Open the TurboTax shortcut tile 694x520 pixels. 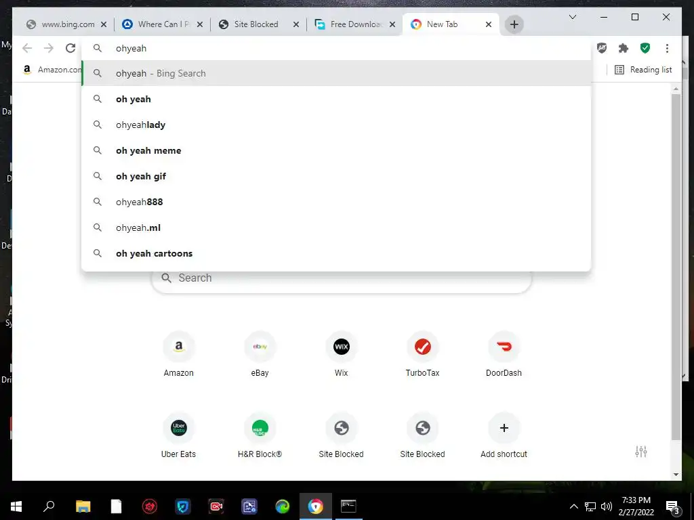[422, 355]
